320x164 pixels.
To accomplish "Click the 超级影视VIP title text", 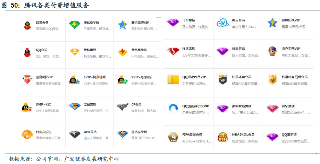I will click(x=290, y=20).
